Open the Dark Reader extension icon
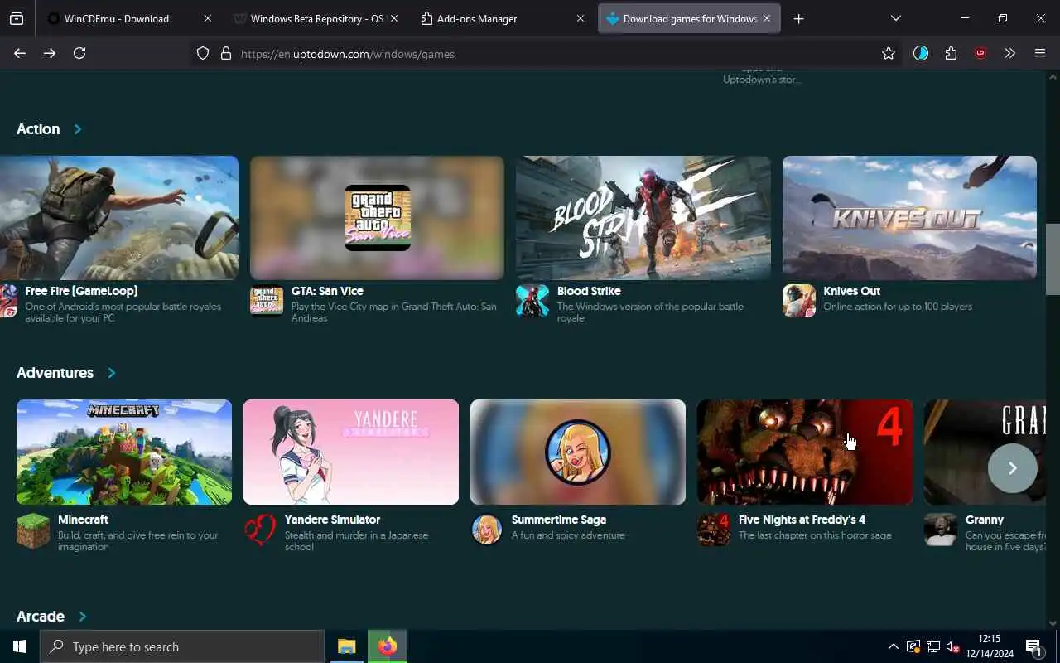The width and height of the screenshot is (1060, 663). (921, 53)
